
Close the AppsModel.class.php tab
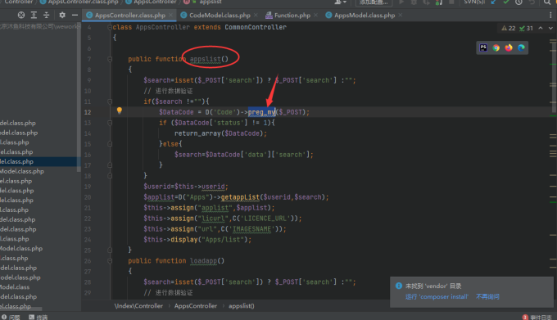401,15
